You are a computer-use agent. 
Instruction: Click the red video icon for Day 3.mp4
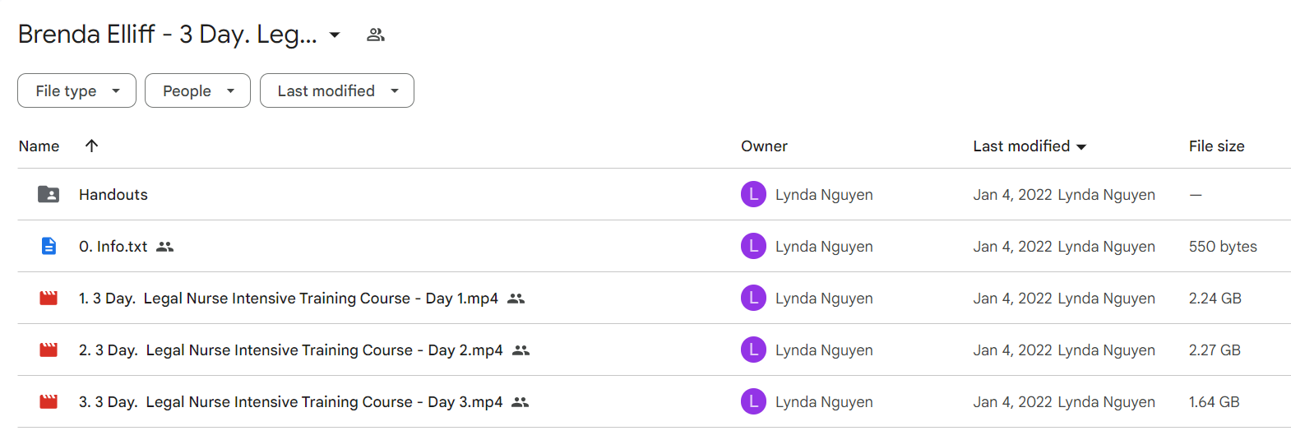[49, 401]
